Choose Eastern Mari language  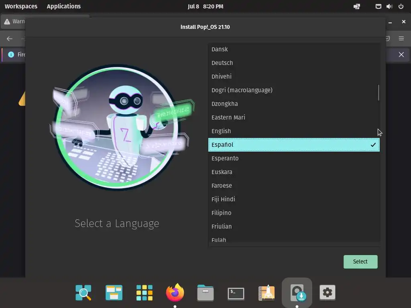[294, 118]
